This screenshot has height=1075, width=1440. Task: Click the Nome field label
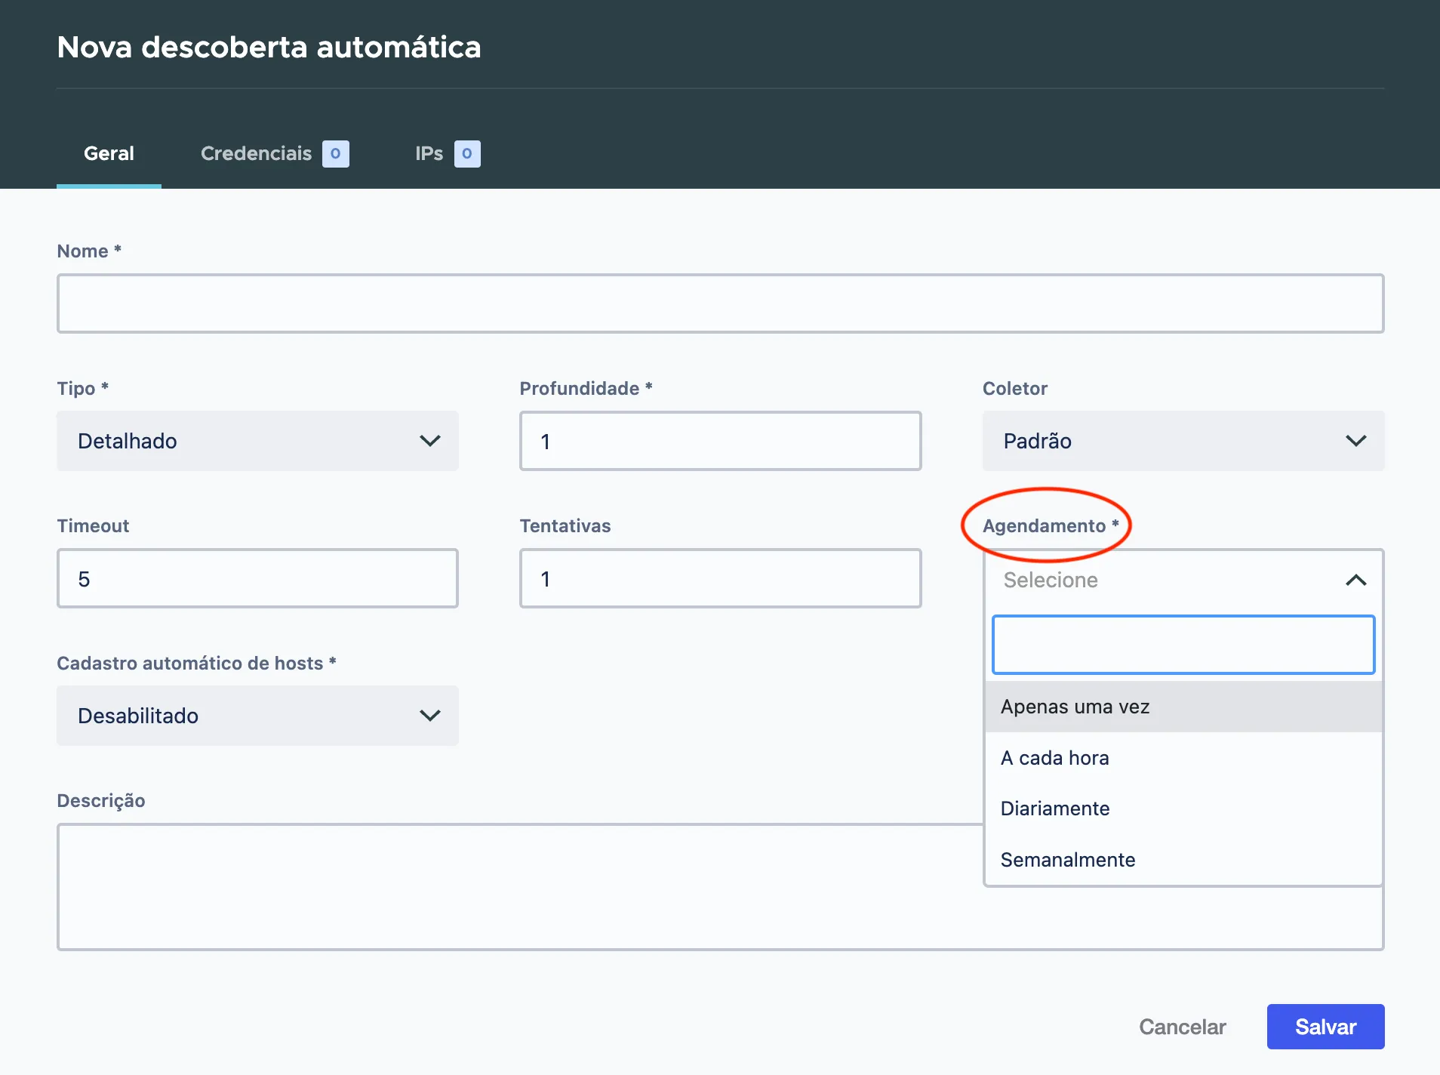point(89,251)
